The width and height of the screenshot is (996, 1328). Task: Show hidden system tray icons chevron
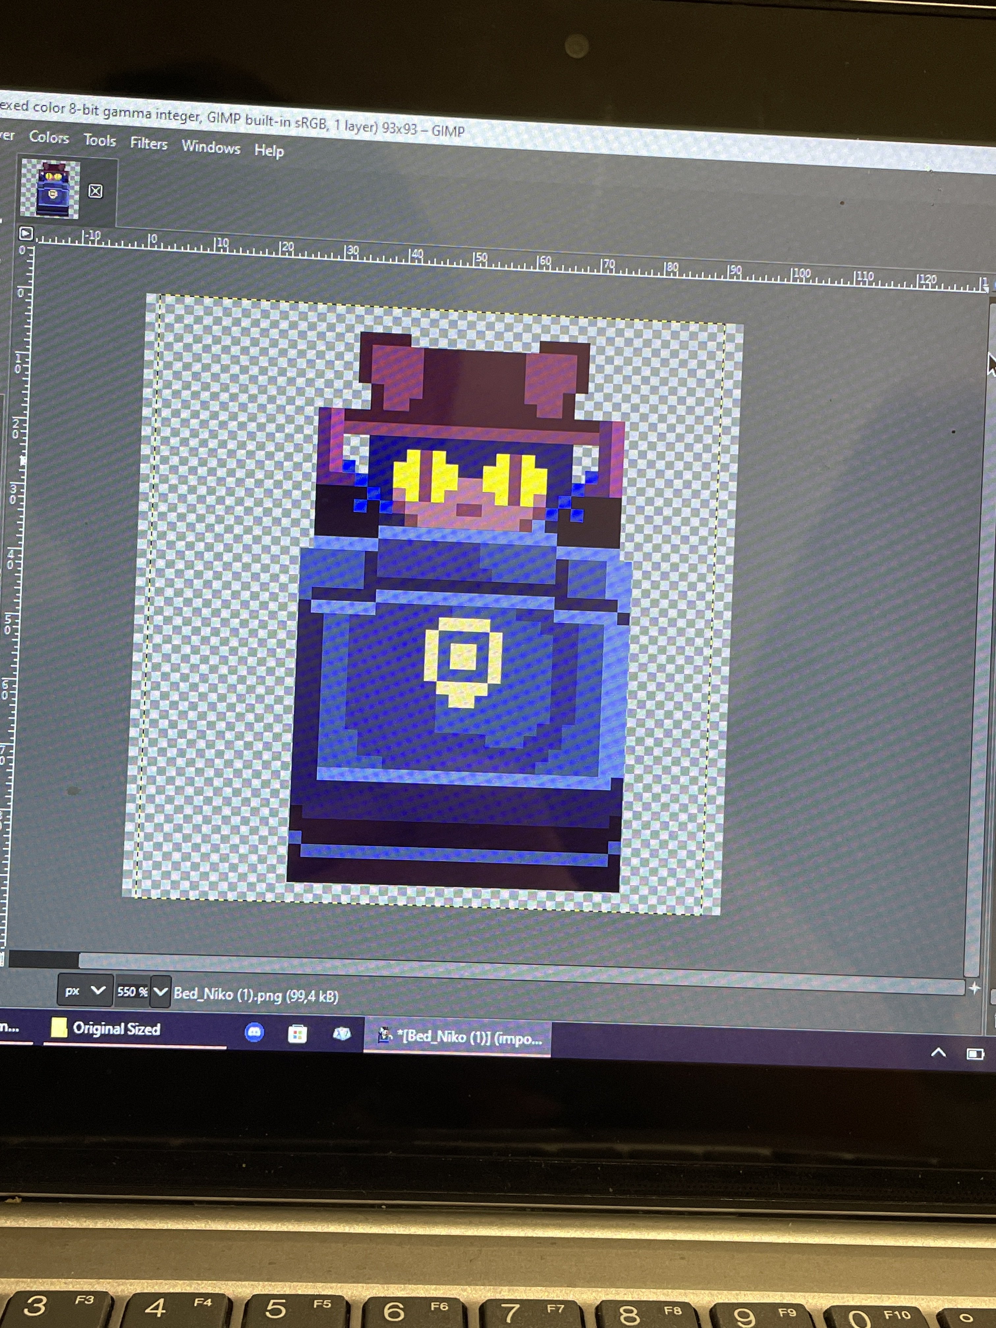pos(938,1052)
